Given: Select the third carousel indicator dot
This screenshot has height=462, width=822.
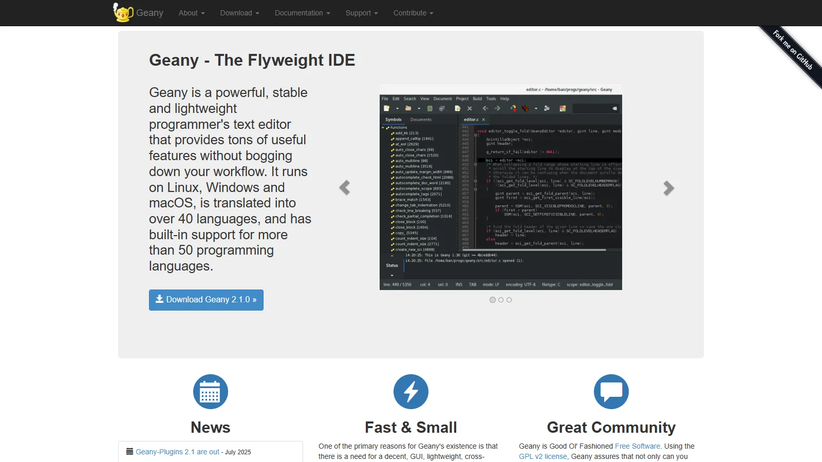Looking at the screenshot, I should pyautogui.click(x=509, y=300).
